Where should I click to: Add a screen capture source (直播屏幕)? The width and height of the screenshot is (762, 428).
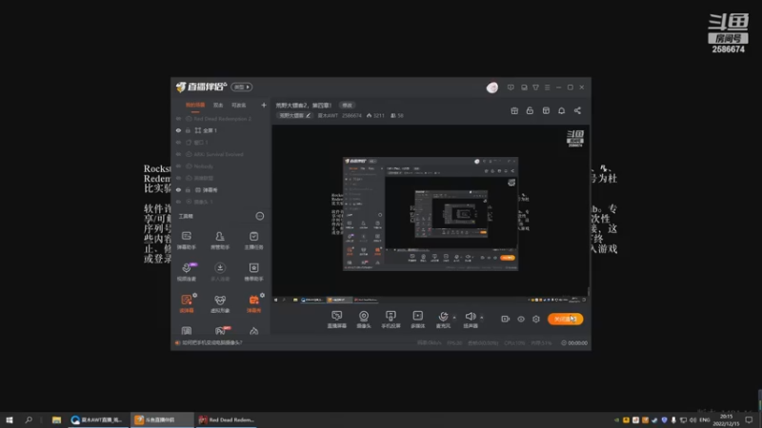pyautogui.click(x=337, y=320)
